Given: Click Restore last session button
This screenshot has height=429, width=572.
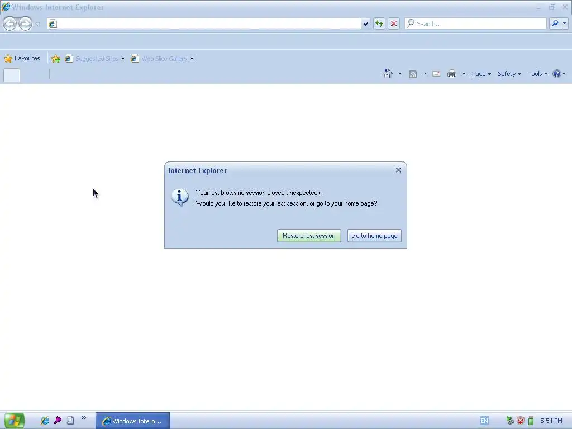Looking at the screenshot, I should tap(309, 236).
